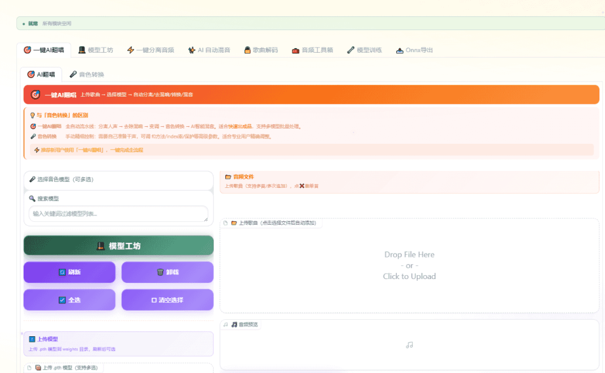
Task: Click the 手动精细控制 description line
Action: pos(168,136)
